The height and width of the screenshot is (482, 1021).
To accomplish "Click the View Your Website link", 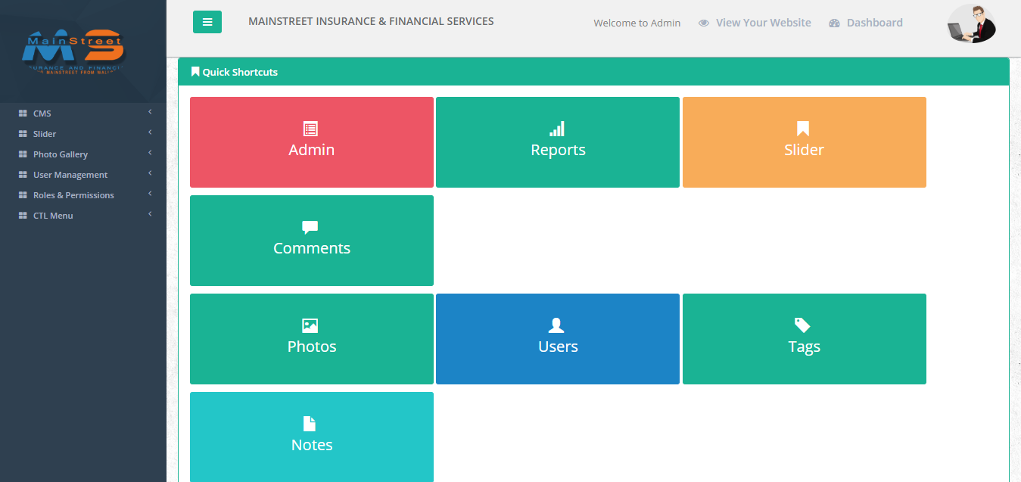I will click(x=763, y=23).
